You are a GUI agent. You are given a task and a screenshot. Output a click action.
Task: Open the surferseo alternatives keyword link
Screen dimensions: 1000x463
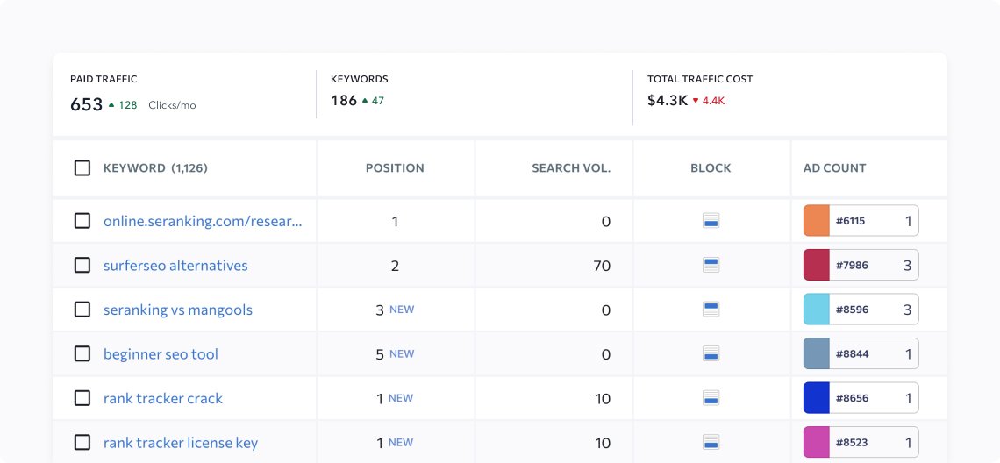tap(175, 266)
